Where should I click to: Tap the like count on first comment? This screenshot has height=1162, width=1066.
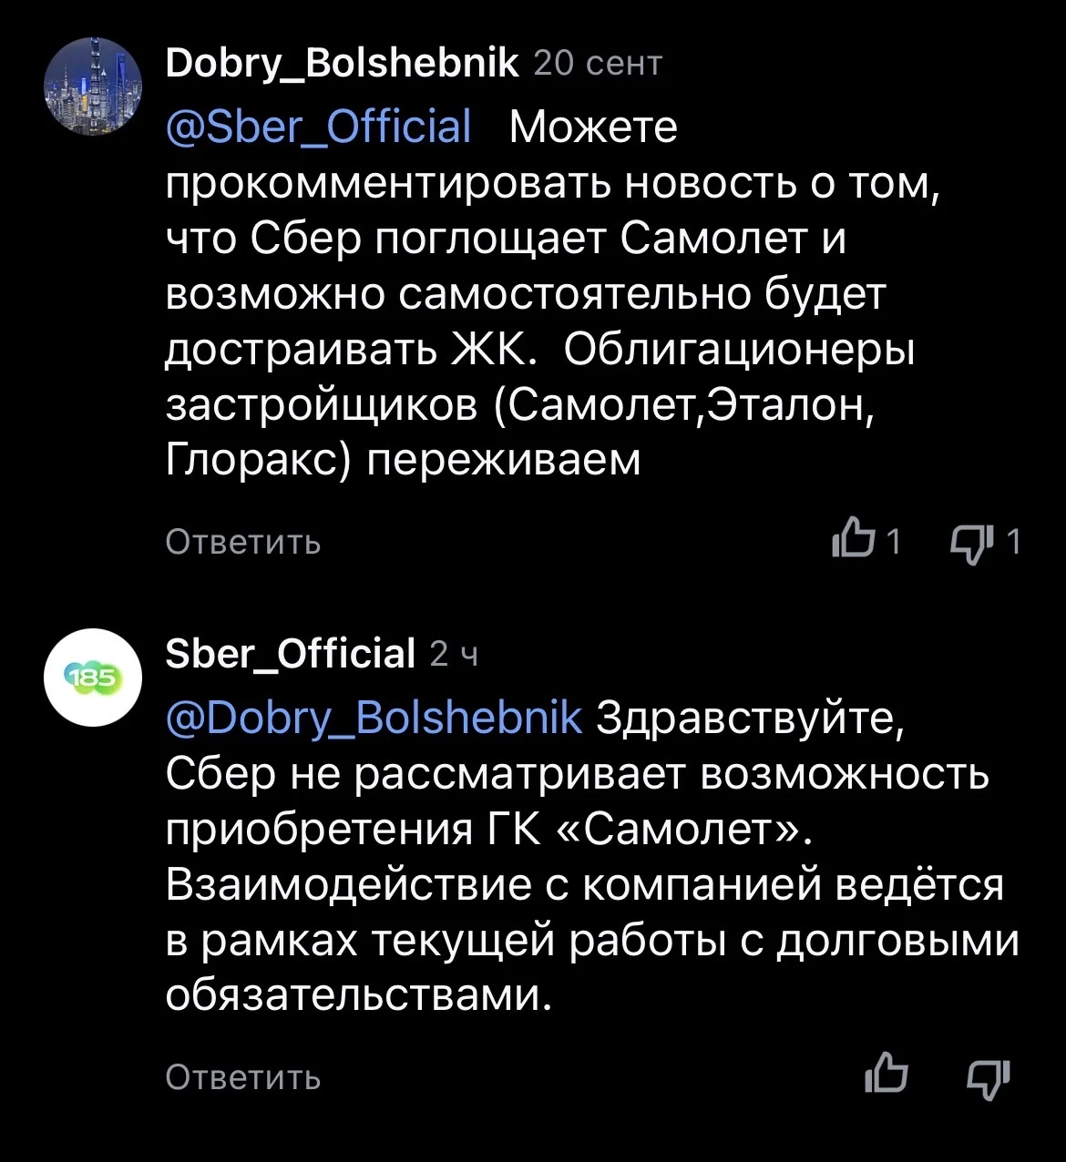point(893,543)
